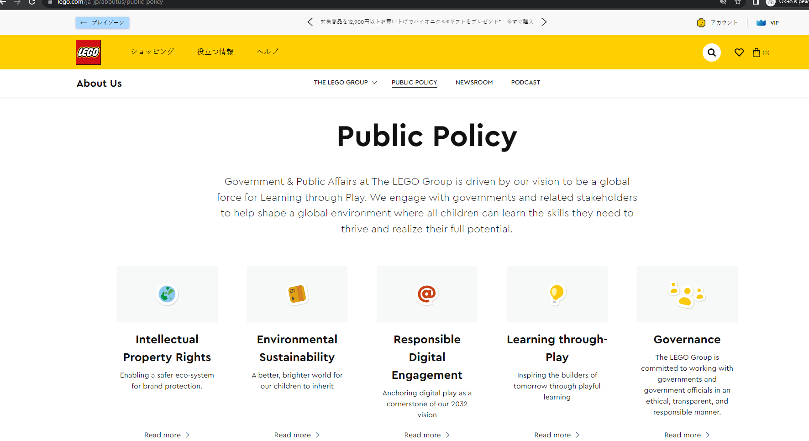Image resolution: width=809 pixels, height=441 pixels.
Task: Open the wishlist heart icon
Action: click(x=739, y=52)
